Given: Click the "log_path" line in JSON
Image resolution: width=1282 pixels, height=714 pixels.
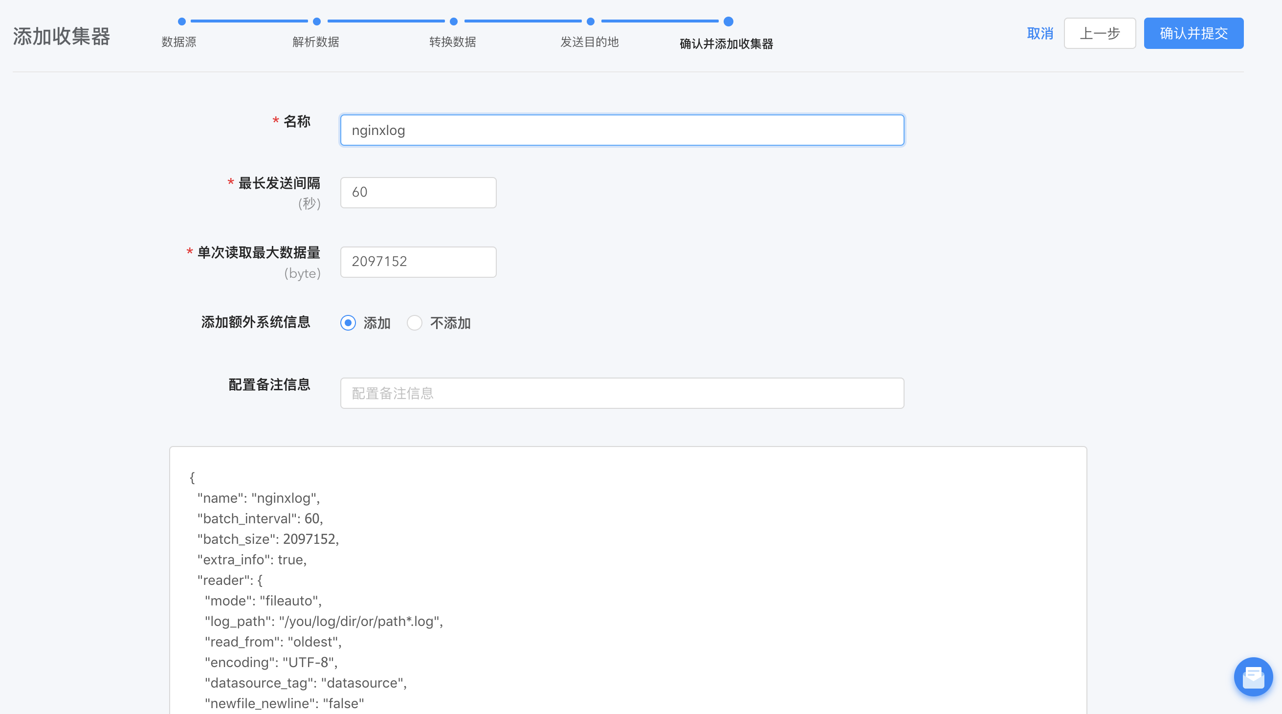Looking at the screenshot, I should pyautogui.click(x=324, y=622).
